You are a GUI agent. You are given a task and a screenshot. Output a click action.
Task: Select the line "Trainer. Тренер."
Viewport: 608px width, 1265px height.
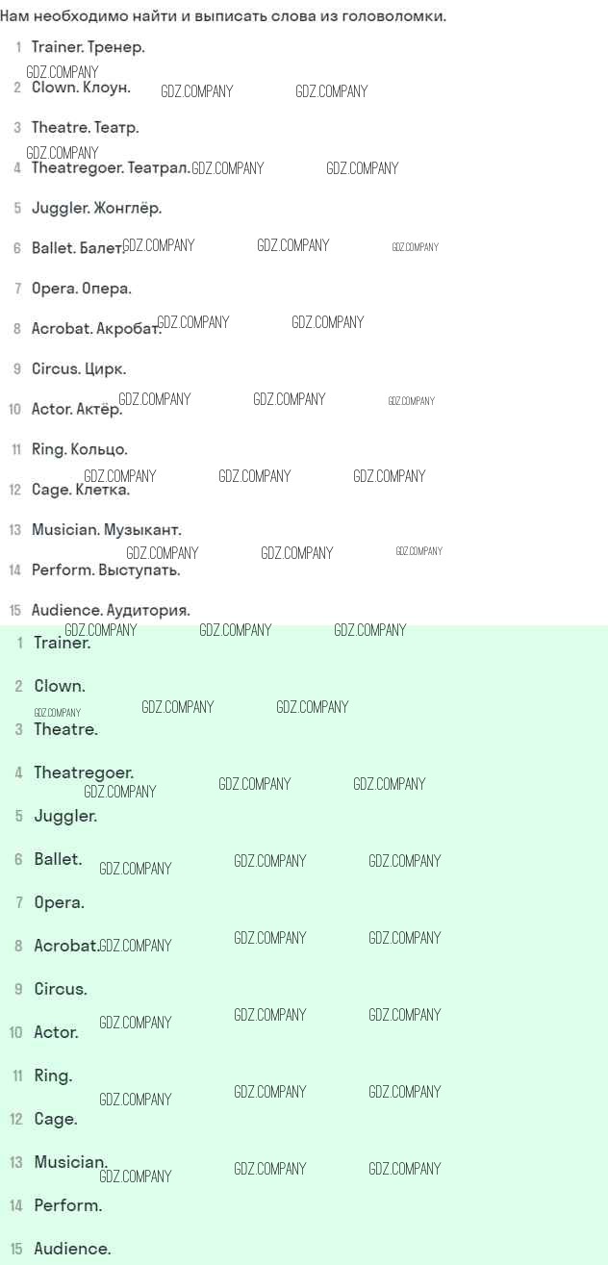tap(88, 47)
